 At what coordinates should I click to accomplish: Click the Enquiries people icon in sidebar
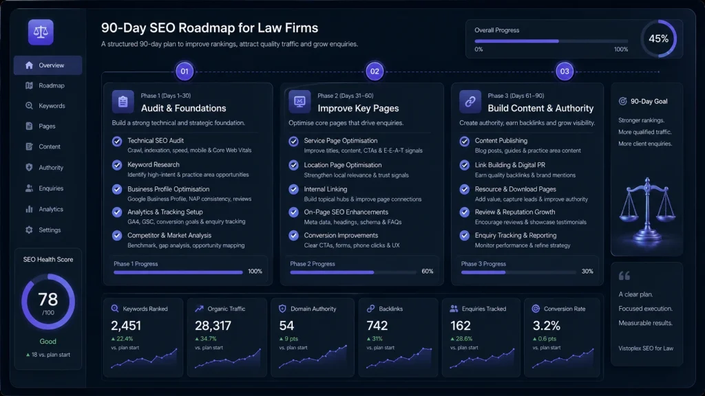point(29,188)
